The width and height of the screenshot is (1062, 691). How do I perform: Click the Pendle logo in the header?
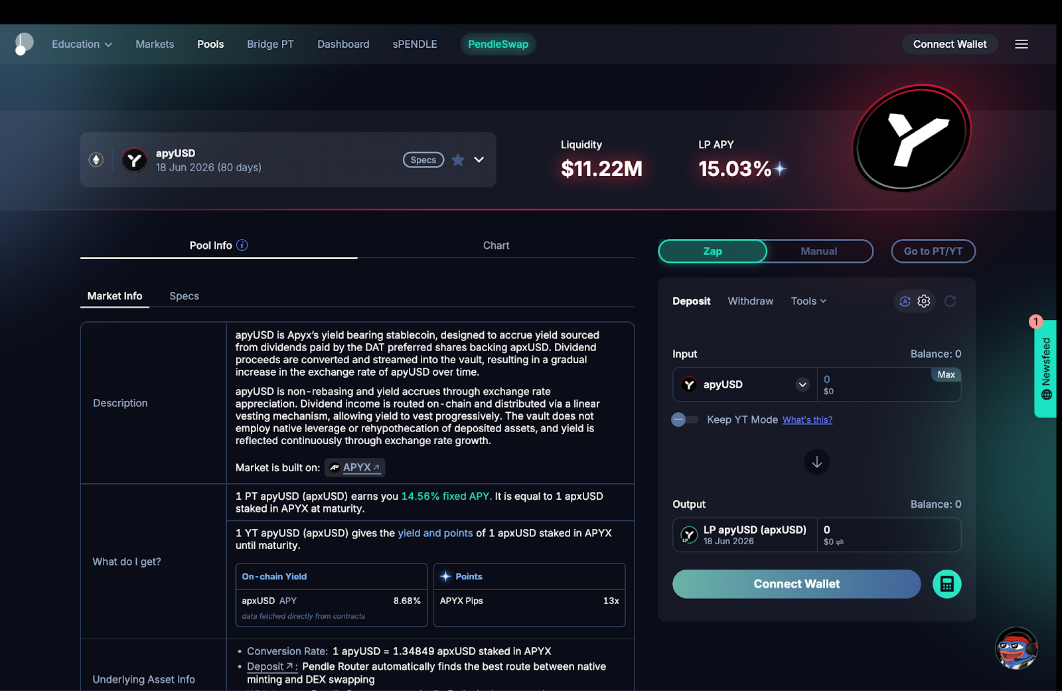click(24, 44)
